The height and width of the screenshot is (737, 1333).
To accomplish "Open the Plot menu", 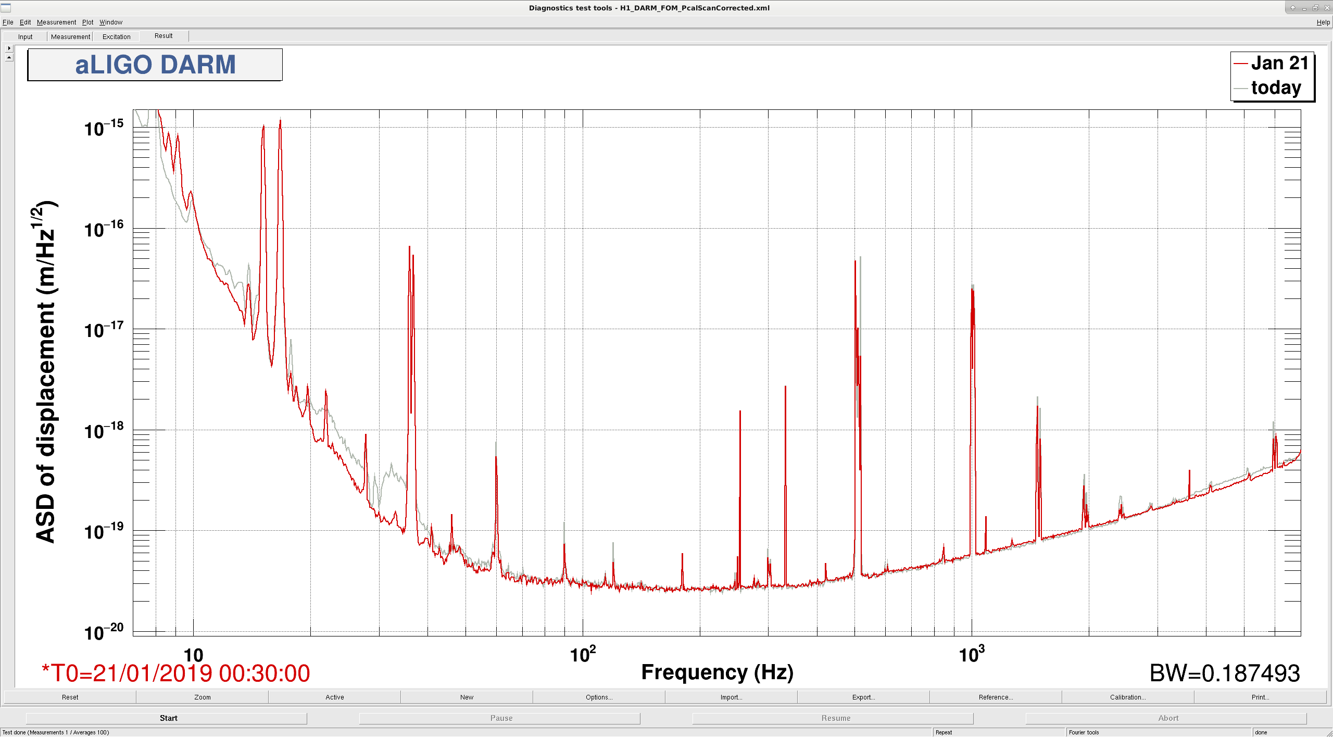I will tap(87, 22).
